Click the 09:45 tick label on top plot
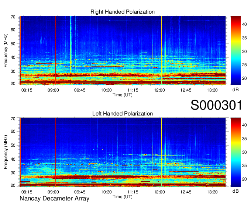251x203 pixels. point(80,90)
